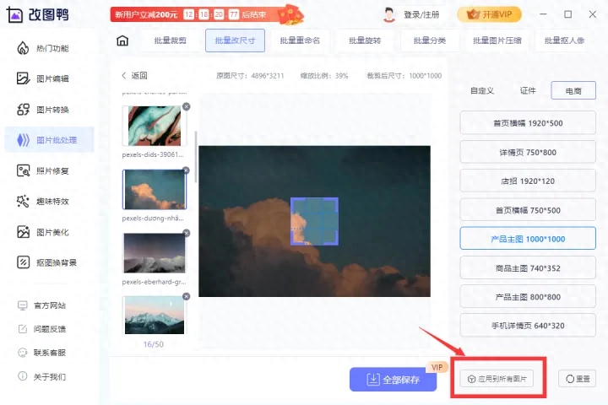The height and width of the screenshot is (405, 608).
Task: Go to the home icon
Action: point(122,40)
